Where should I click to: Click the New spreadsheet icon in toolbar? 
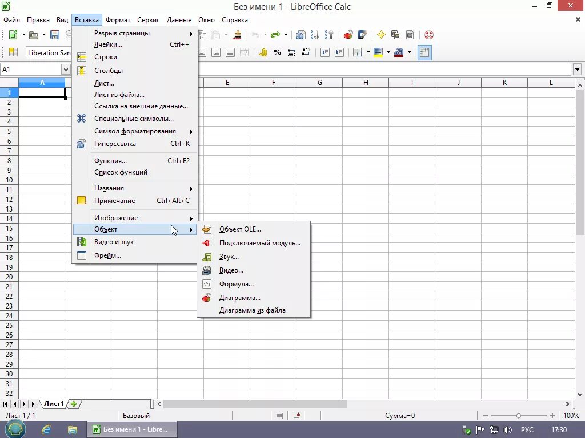click(13, 35)
